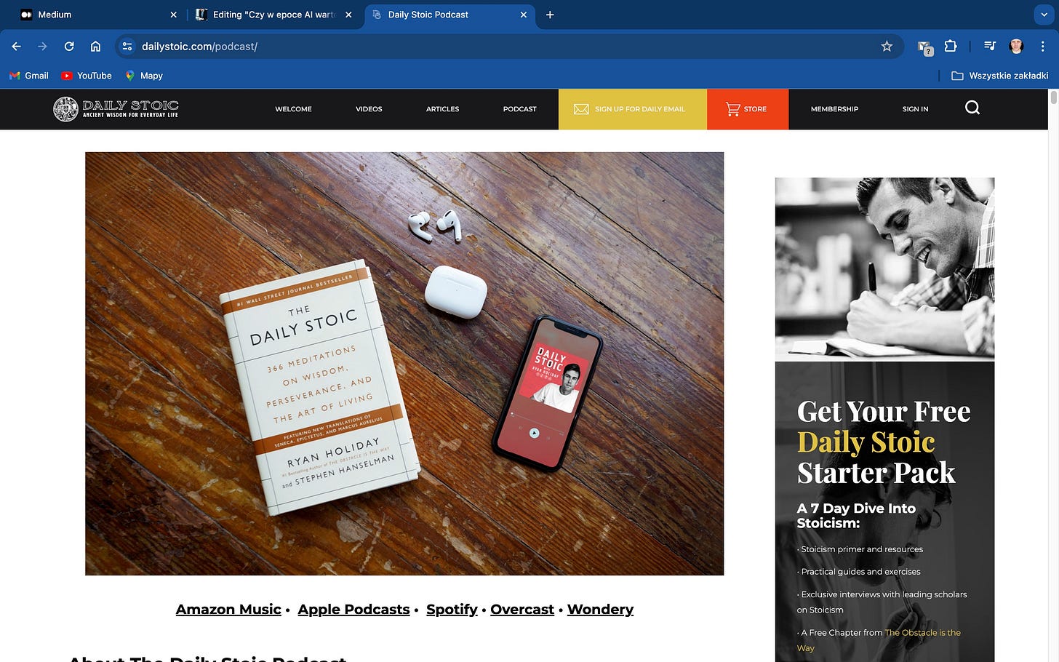
Task: Open a new tab with plus button
Action: click(x=550, y=15)
